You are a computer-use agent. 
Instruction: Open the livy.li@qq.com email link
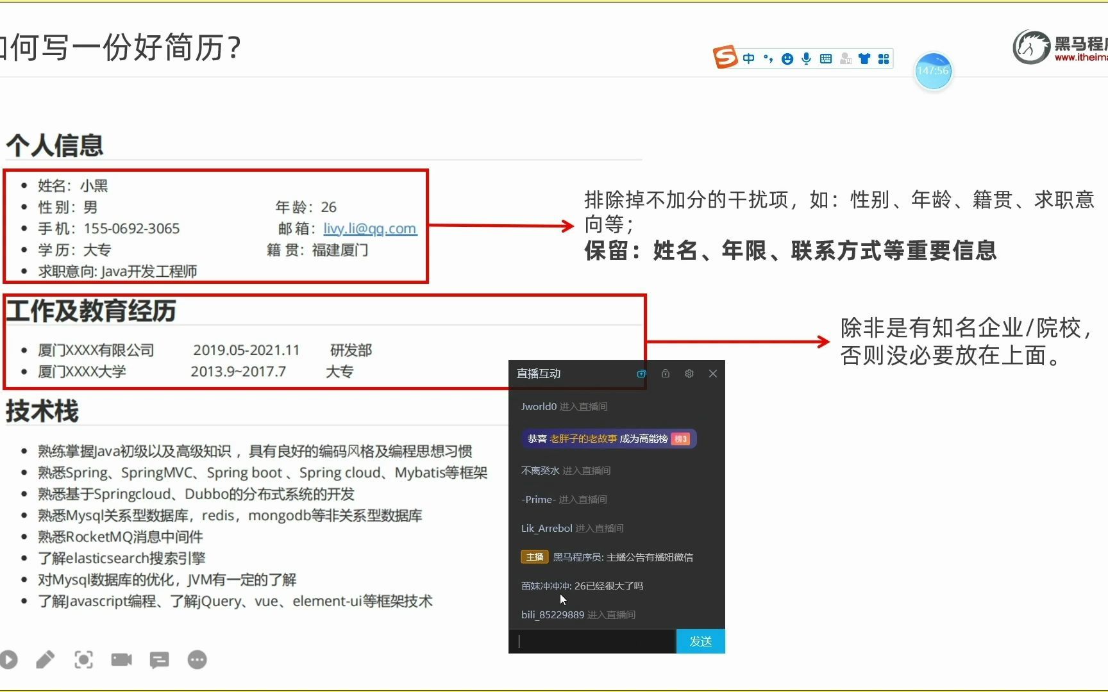pyautogui.click(x=370, y=229)
